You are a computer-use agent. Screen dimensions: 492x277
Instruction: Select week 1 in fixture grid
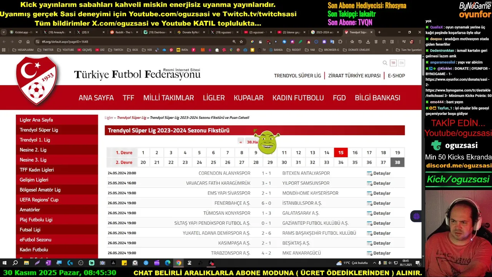coord(143,153)
